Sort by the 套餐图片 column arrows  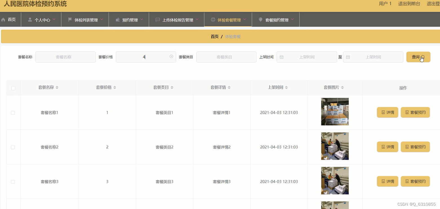click(342, 88)
